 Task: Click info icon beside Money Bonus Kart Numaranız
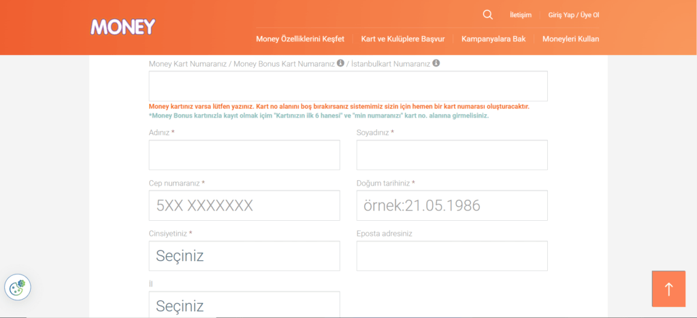tap(340, 63)
